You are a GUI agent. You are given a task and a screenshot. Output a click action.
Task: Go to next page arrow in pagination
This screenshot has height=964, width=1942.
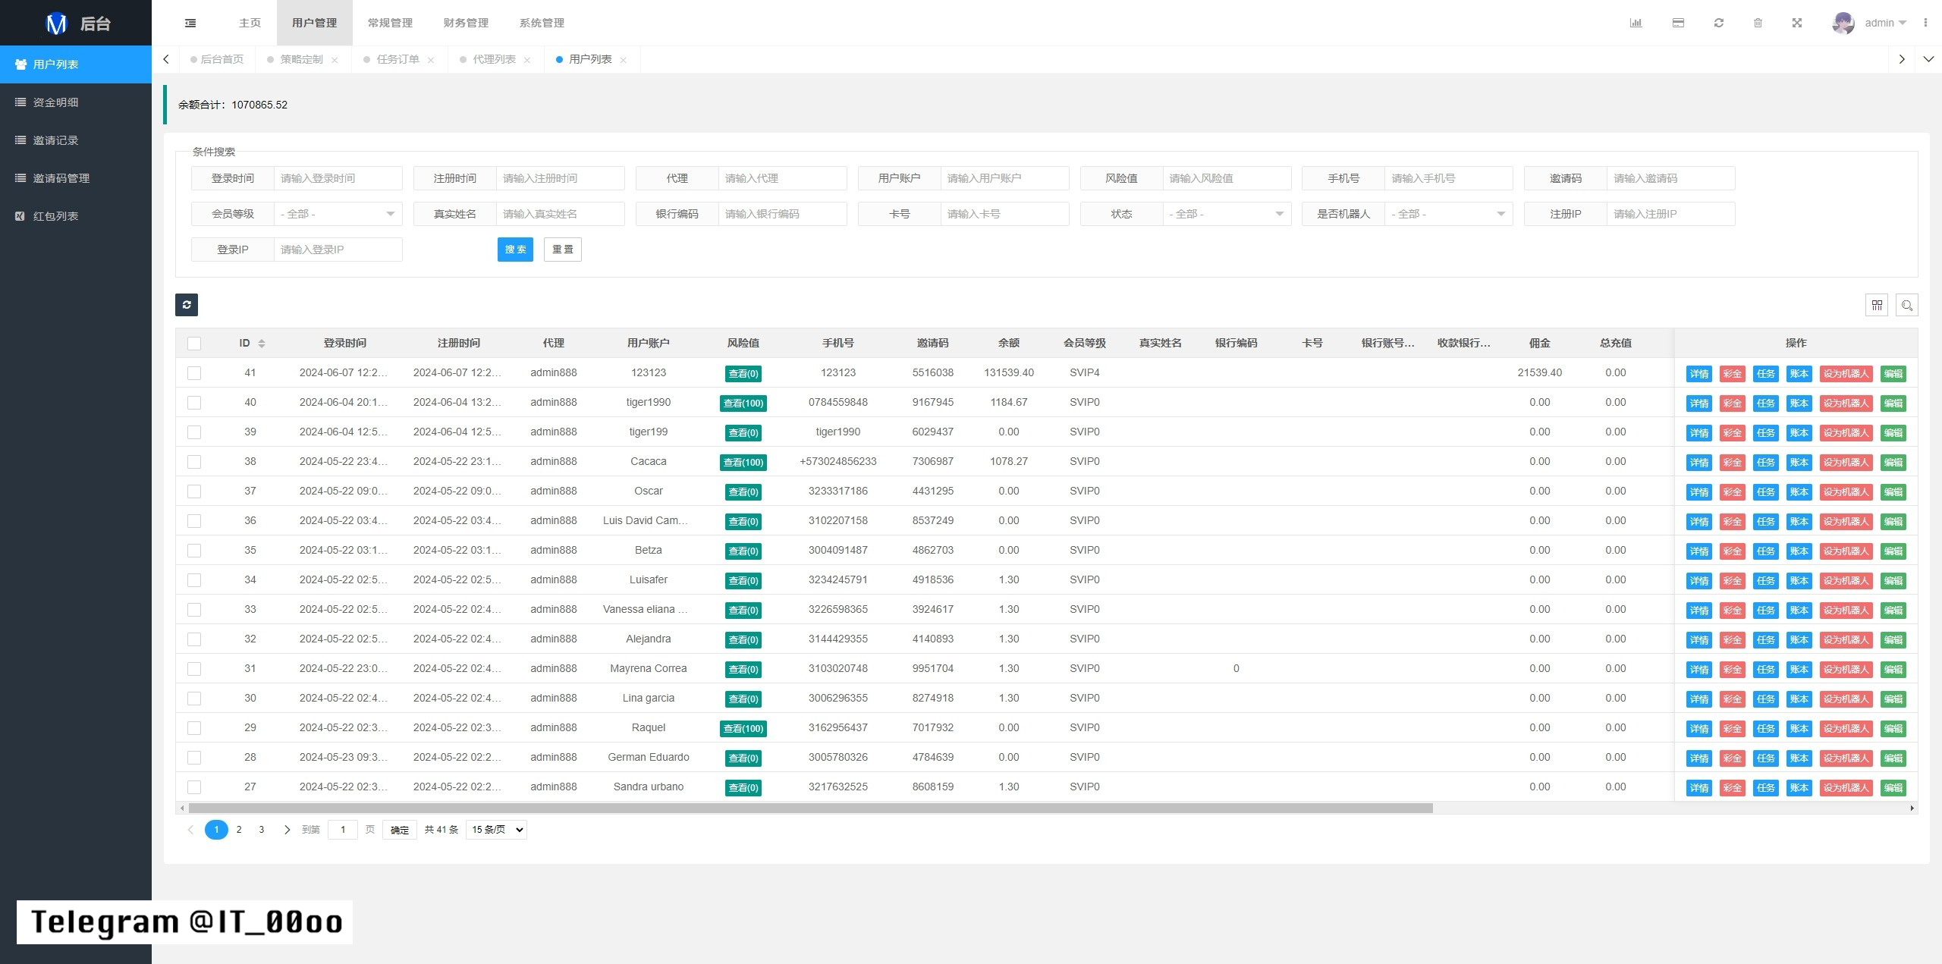click(x=287, y=830)
